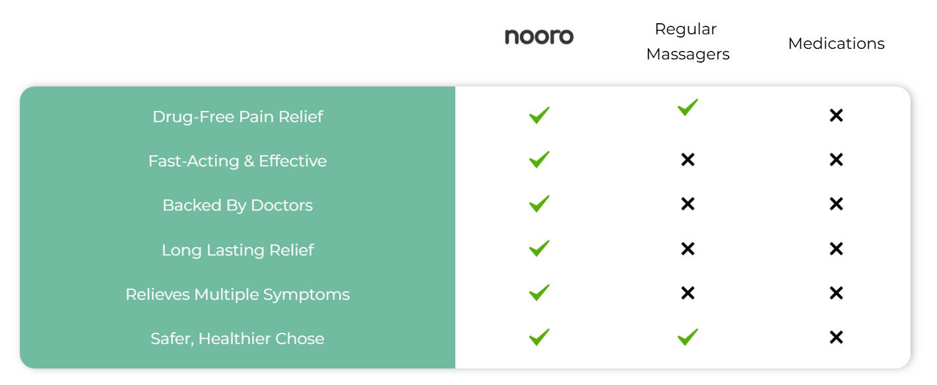Click nooro checkmark for Backed By Doctors

539,204
